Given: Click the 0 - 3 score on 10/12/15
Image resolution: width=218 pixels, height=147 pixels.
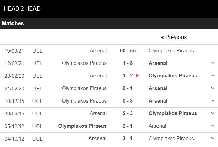Looking at the screenshot, I should [x=128, y=101].
